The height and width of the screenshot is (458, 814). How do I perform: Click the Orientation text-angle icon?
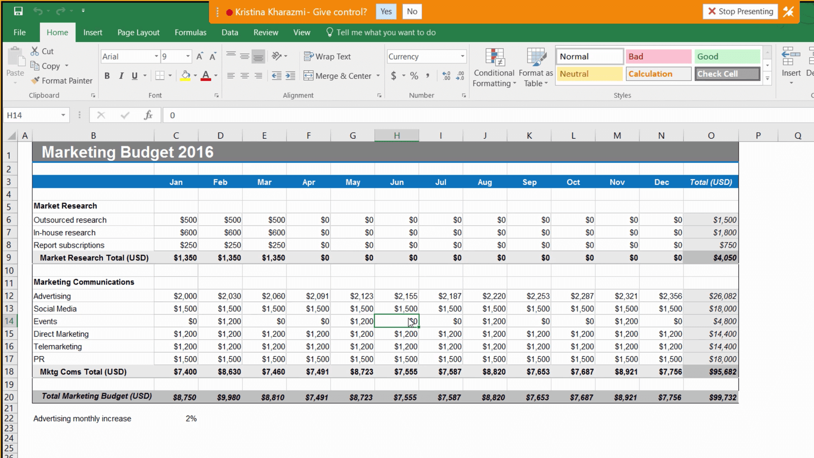pyautogui.click(x=277, y=56)
